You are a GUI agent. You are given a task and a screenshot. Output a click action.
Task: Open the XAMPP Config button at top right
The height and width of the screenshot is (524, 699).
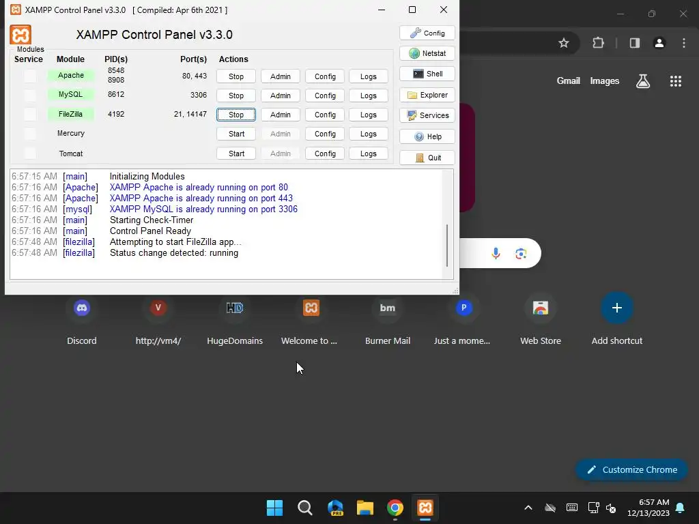click(x=427, y=33)
